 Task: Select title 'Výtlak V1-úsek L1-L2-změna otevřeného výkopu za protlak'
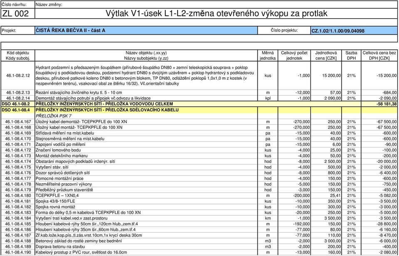coord(216,13)
